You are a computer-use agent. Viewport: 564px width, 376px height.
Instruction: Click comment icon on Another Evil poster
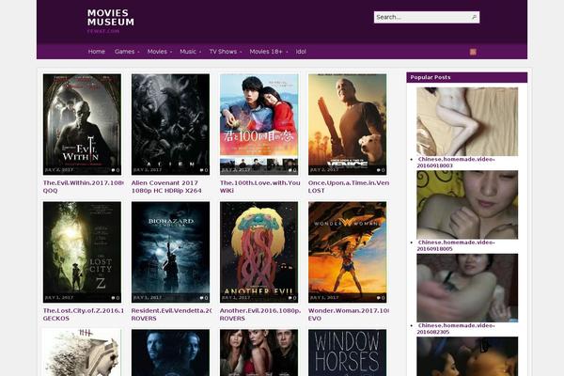pyautogui.click(x=290, y=298)
